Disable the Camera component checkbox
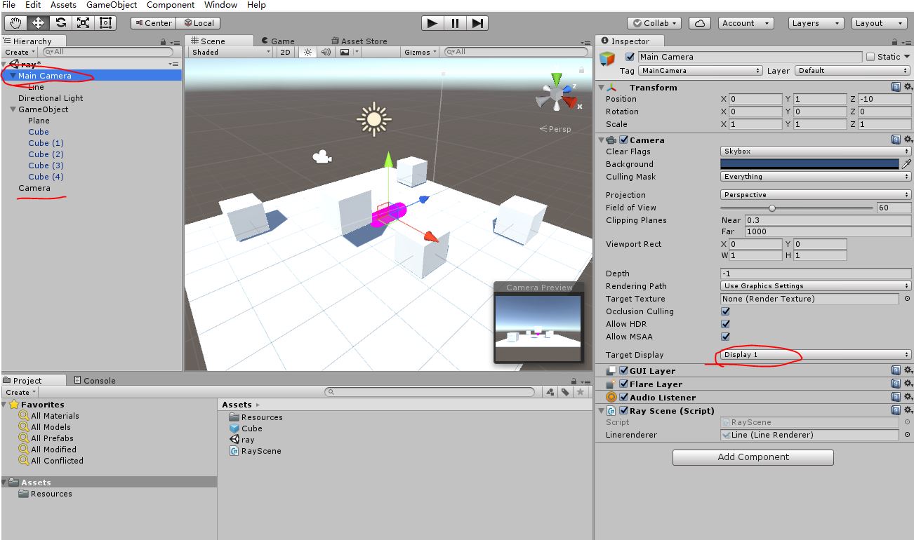This screenshot has height=540, width=914. pos(623,140)
